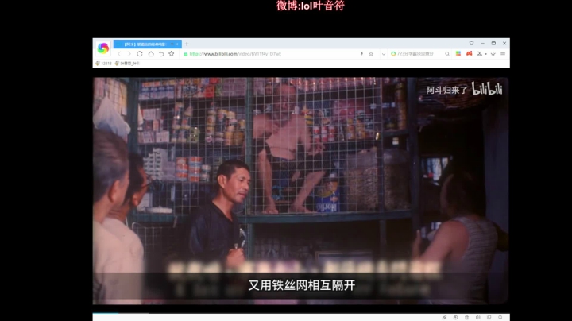
Task: Open a new tab with plus button
Action: click(187, 44)
